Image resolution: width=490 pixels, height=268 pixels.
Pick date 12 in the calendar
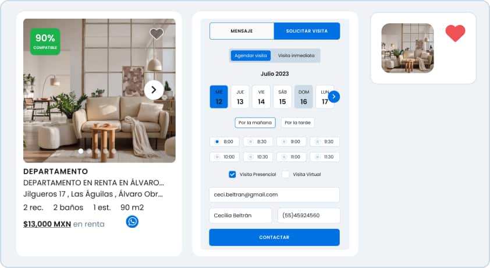[219, 97]
